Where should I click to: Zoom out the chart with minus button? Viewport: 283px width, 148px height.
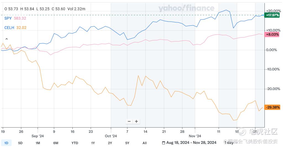coord(129,121)
